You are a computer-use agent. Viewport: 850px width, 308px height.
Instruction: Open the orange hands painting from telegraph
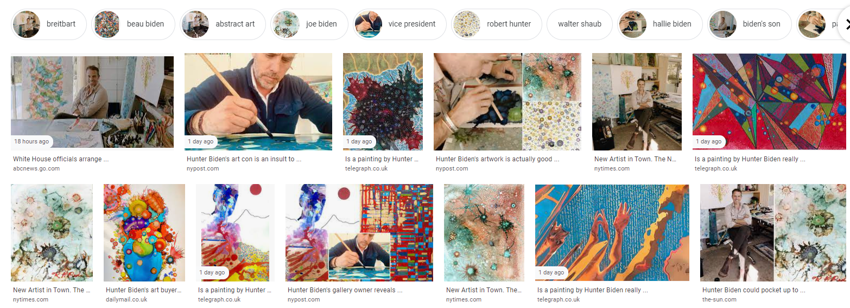point(612,232)
